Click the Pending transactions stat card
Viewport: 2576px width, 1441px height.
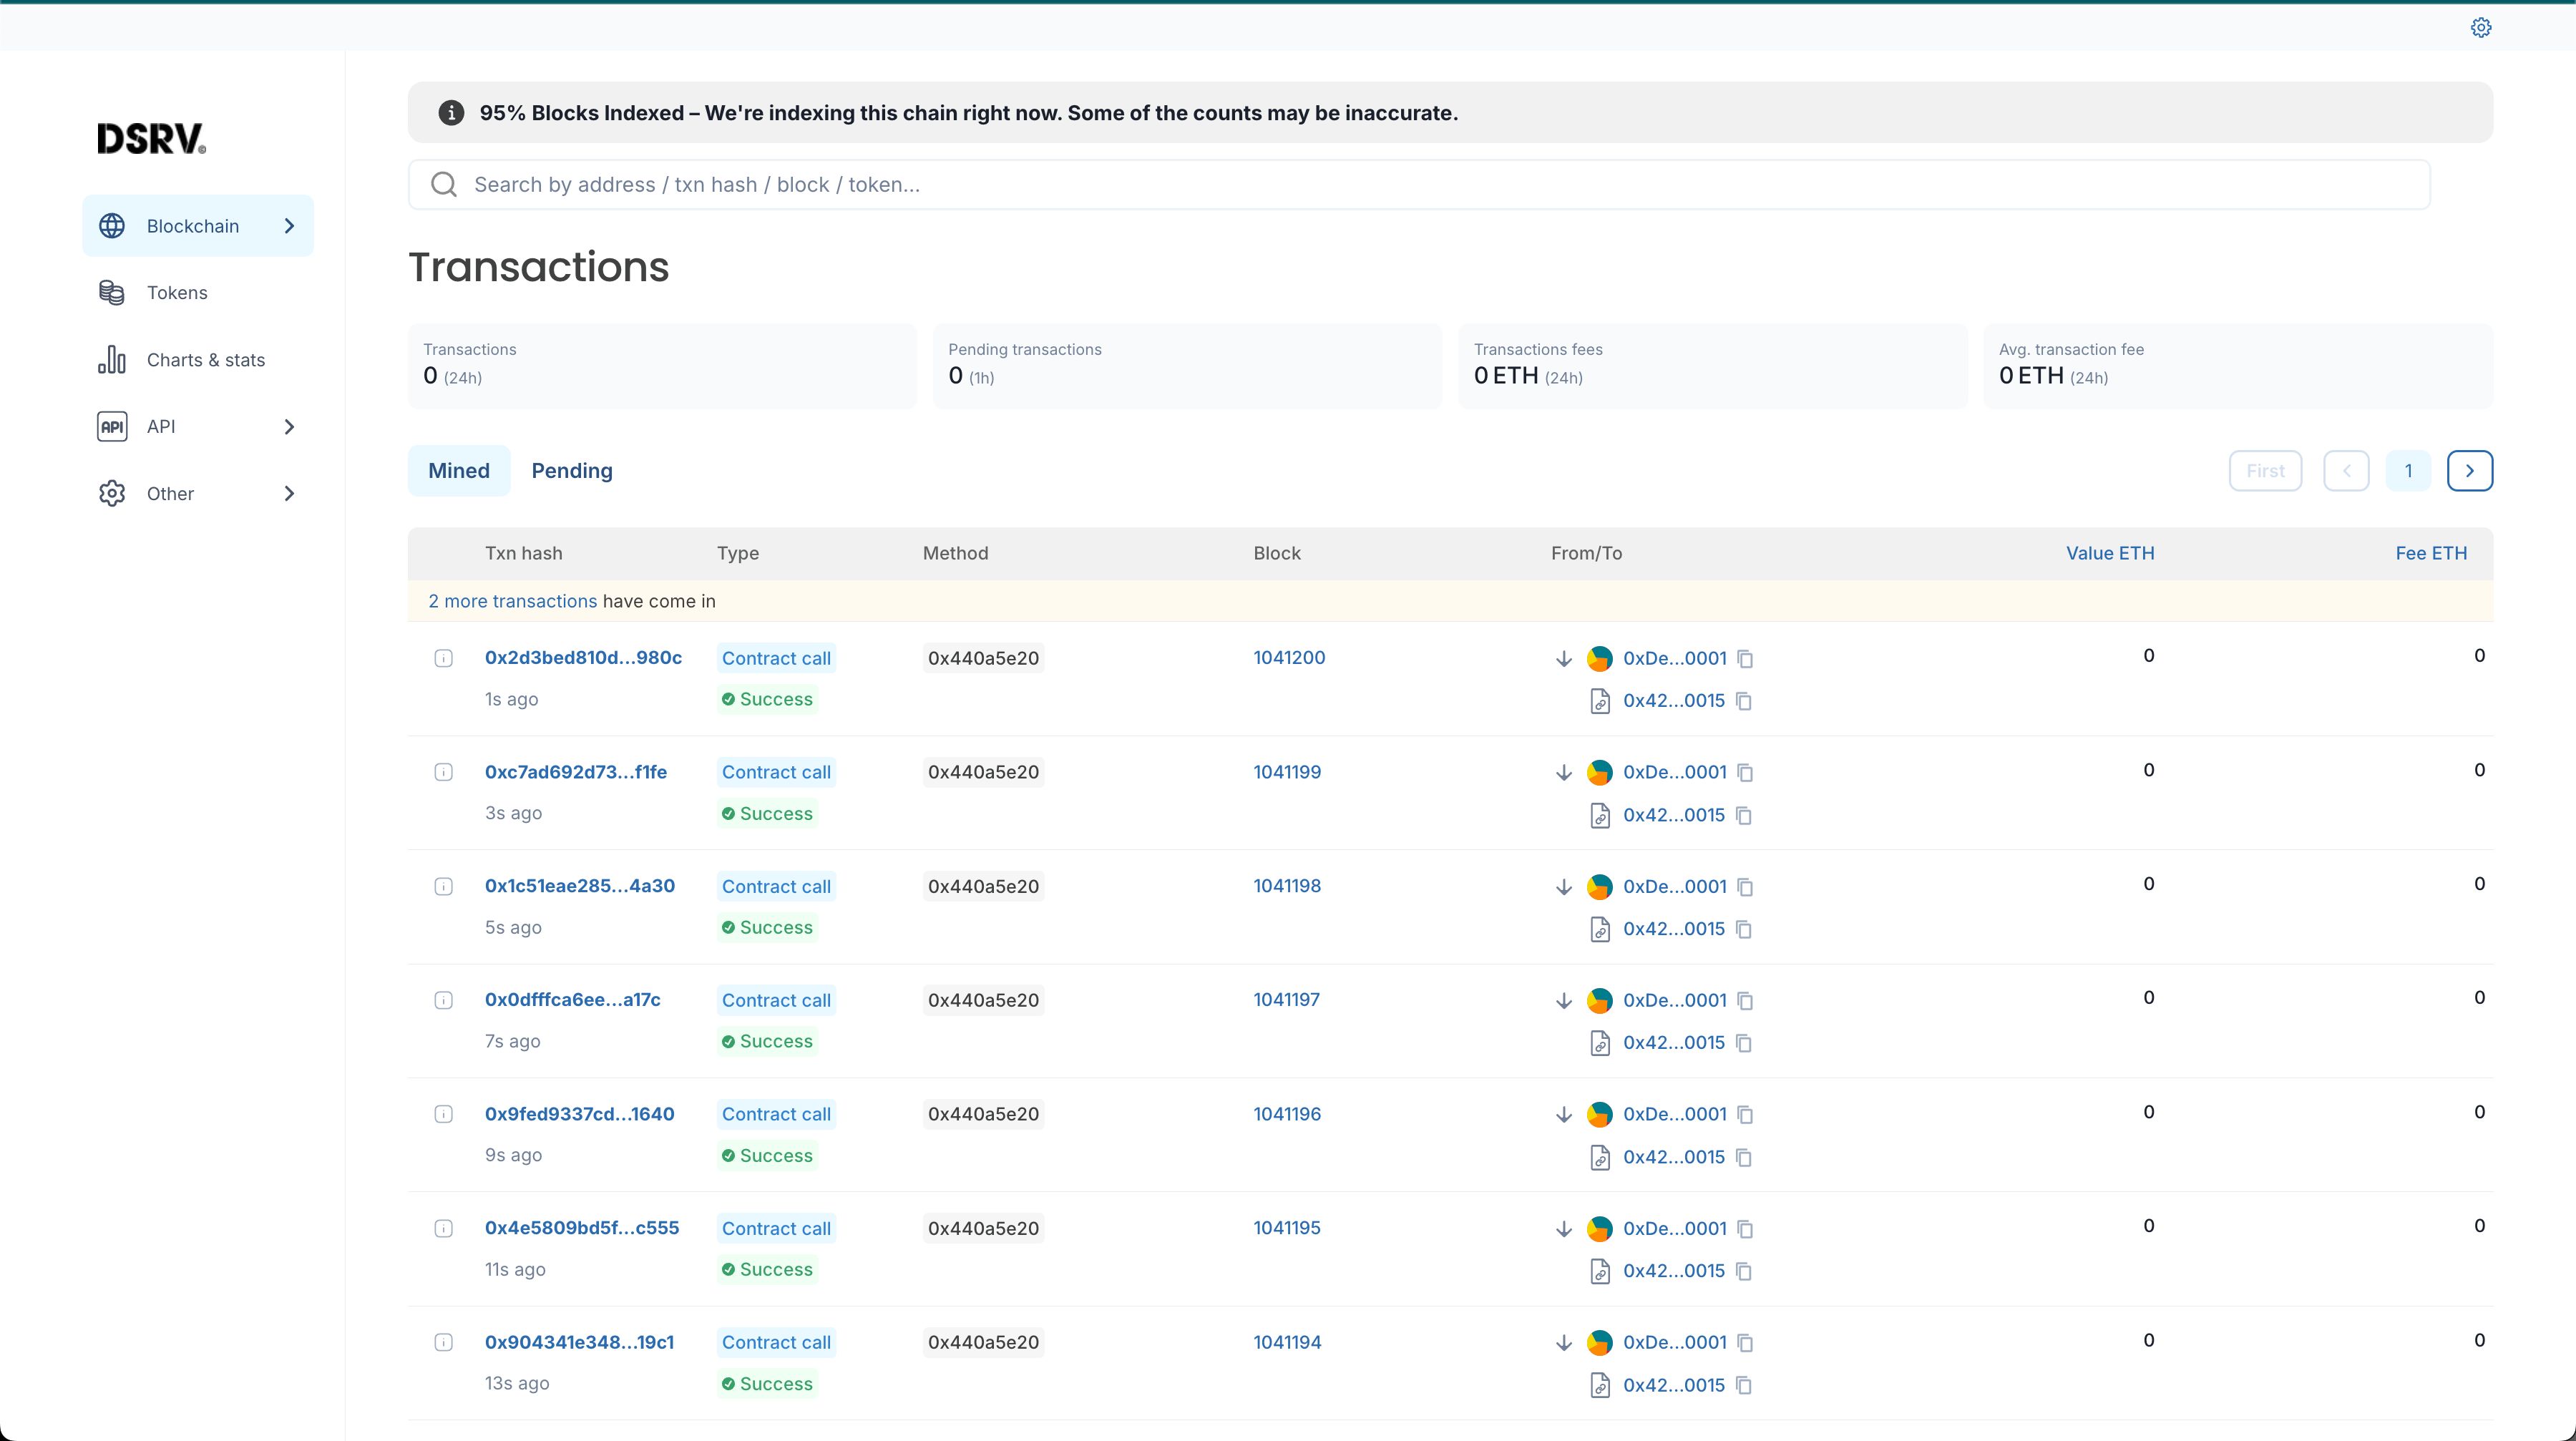click(1187, 366)
